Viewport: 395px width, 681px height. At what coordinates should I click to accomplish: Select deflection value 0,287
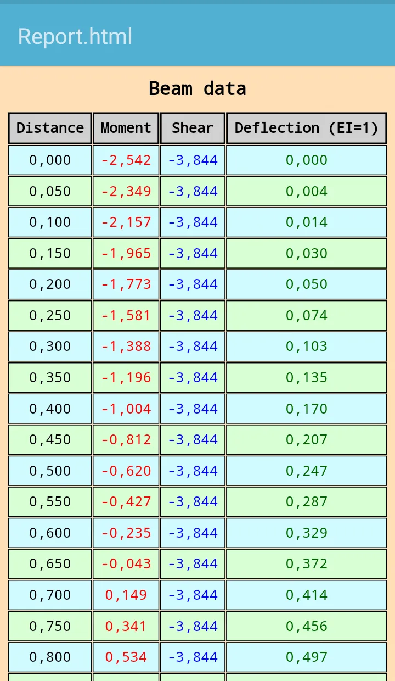click(x=307, y=502)
